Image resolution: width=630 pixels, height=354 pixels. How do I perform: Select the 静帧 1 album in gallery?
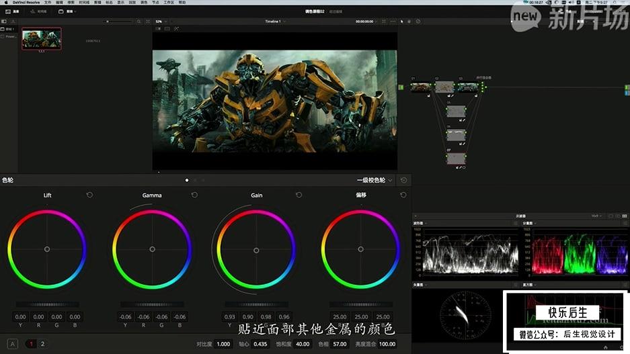[8, 30]
